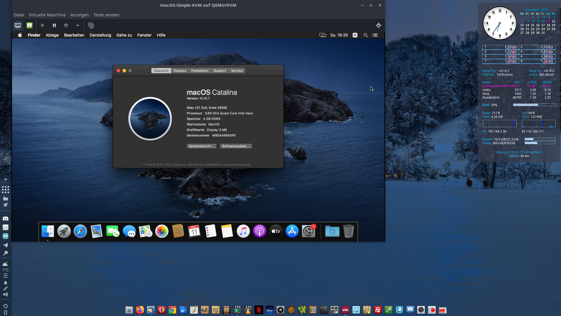Toggle the fullscreen icon in QEMU toolbar
This screenshot has height=316, width=561.
[x=379, y=25]
